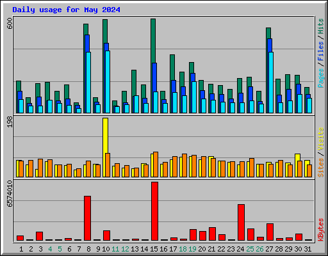Click the tall green Hits bar for day 15
Viewport: 328px width, 256px height.
(x=153, y=40)
